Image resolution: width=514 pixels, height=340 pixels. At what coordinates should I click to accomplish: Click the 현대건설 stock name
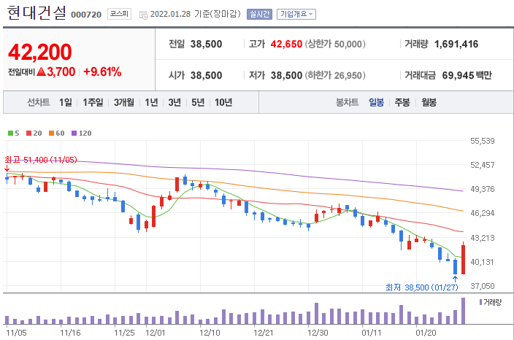(x=37, y=13)
